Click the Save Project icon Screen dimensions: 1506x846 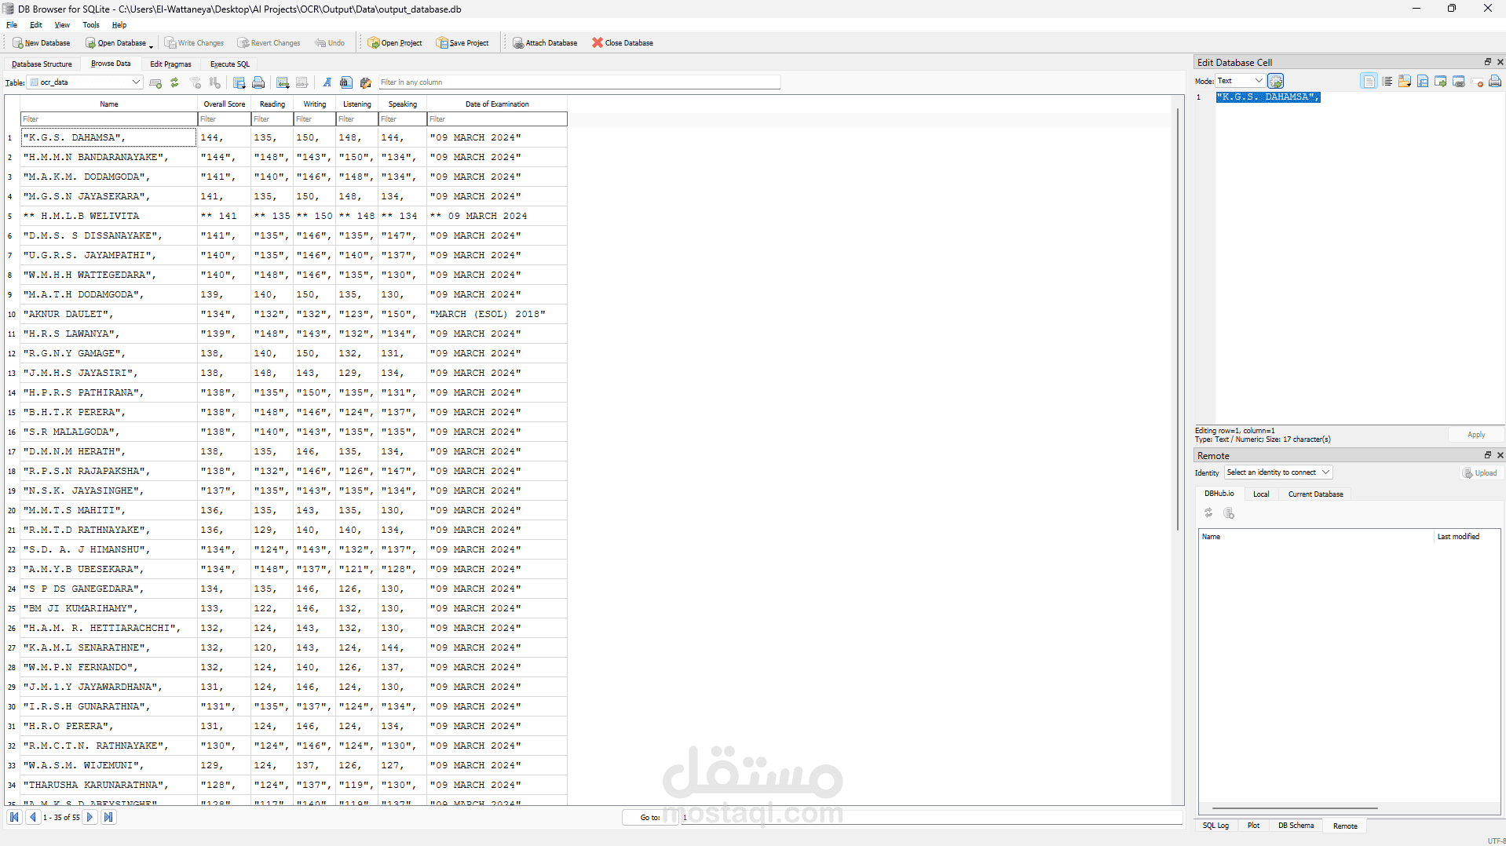coord(443,43)
